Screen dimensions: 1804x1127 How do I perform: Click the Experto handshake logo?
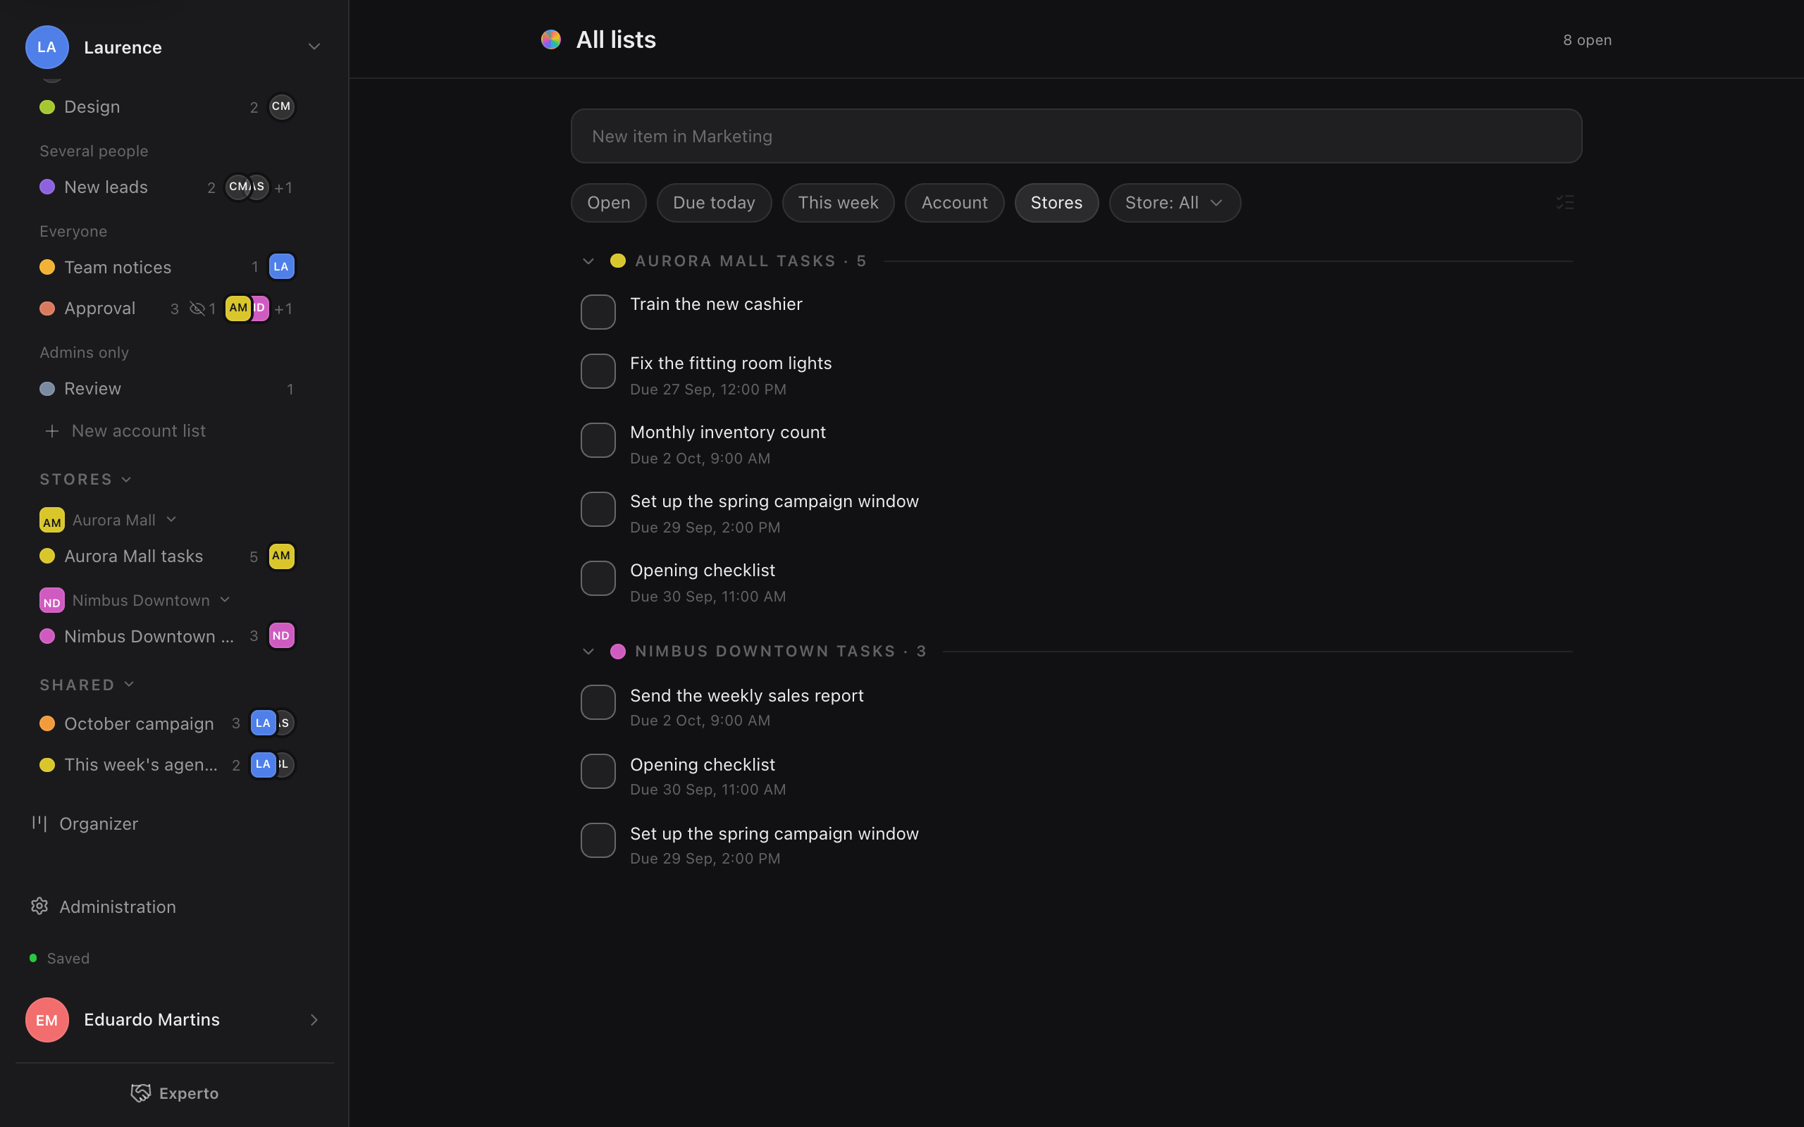(x=140, y=1093)
